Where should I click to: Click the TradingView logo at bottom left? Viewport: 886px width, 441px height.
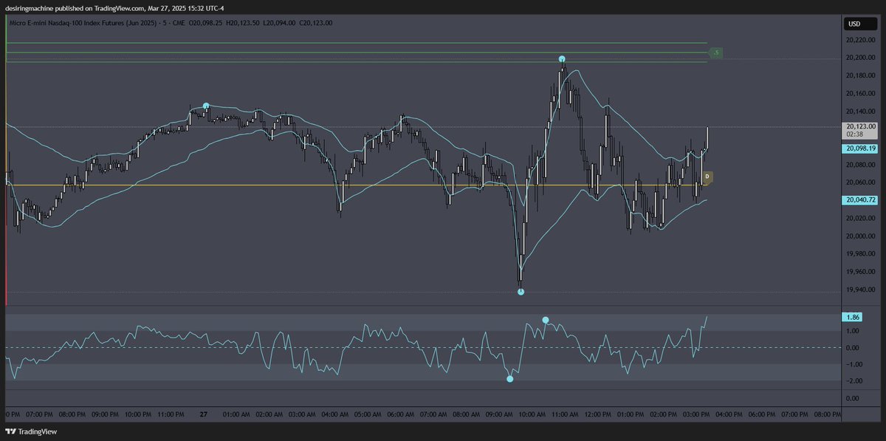(32, 431)
